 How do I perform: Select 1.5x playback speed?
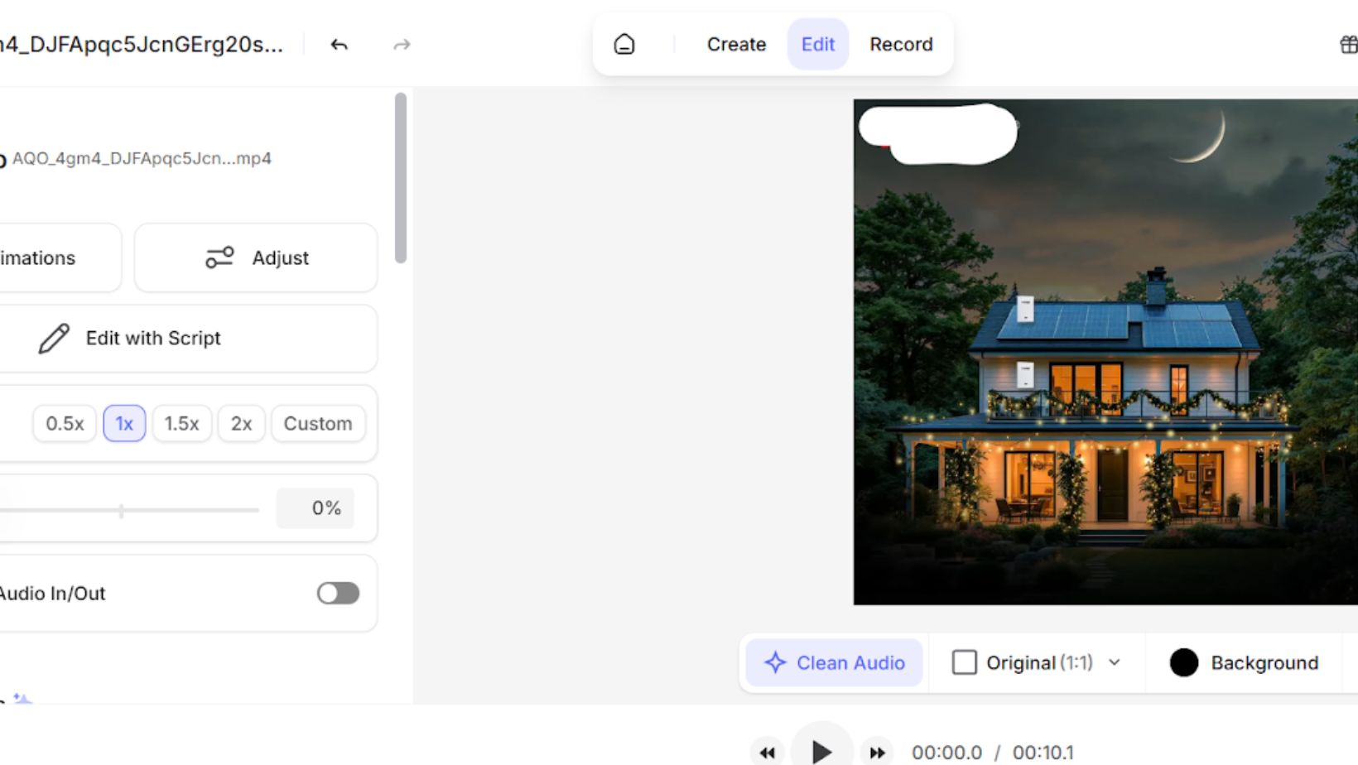pyautogui.click(x=181, y=424)
